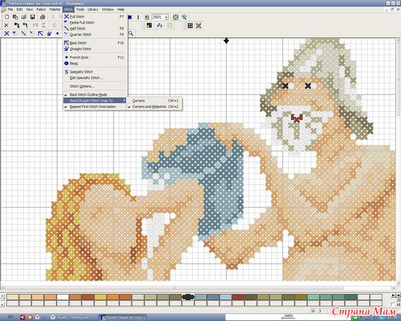Choose Bead menu entry
401x321 pixels.
tap(95, 64)
